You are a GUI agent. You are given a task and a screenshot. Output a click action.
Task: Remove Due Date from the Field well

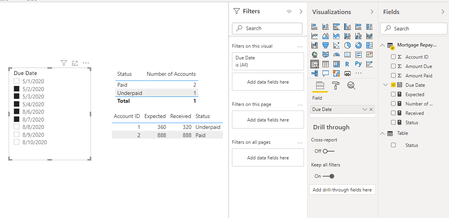click(x=371, y=109)
